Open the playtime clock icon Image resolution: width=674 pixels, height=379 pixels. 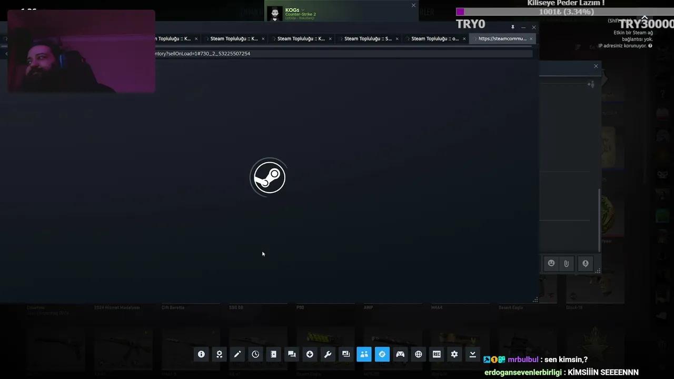tap(255, 354)
